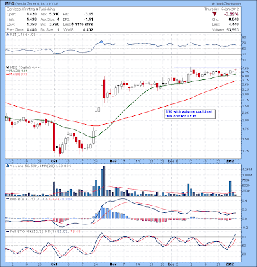
Task: Click the P/E value -3.15
Action: [x=89, y=14]
